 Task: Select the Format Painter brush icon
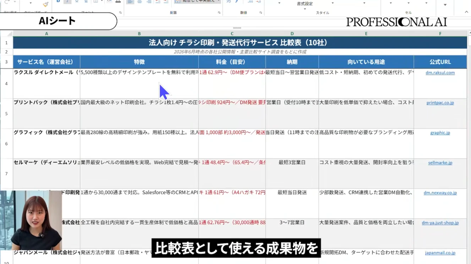pos(45,4)
